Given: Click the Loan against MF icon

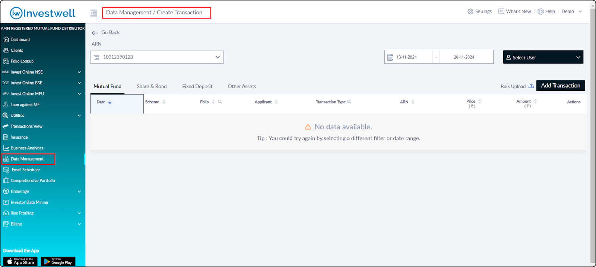Looking at the screenshot, I should click(x=6, y=104).
